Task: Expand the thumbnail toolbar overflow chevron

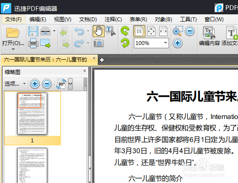Action: coord(70,84)
